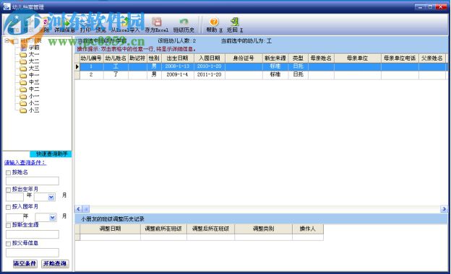This screenshot has height=274, width=451.
Task: Click the 预览 toolbar button
Action: coord(100,25)
